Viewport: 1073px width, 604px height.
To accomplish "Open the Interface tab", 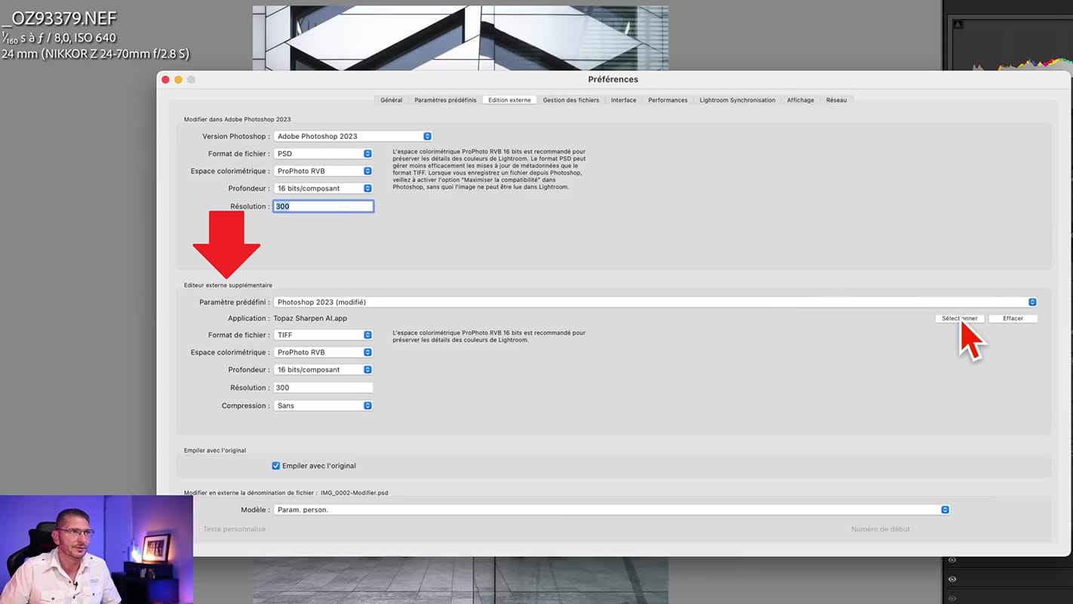I will 623,100.
